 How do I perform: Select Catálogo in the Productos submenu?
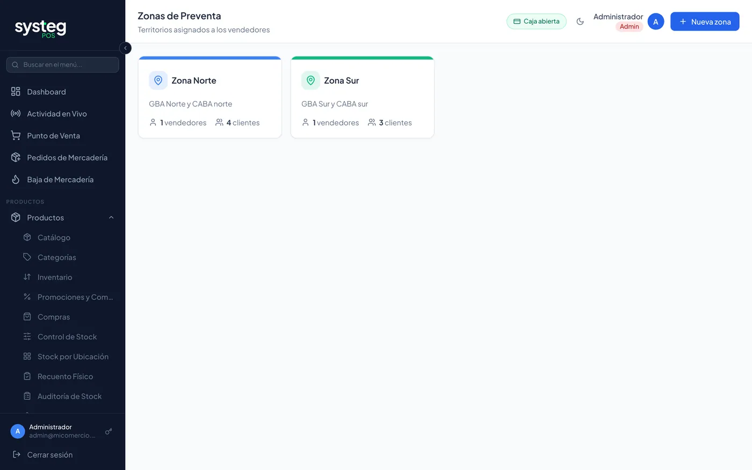click(x=68, y=237)
